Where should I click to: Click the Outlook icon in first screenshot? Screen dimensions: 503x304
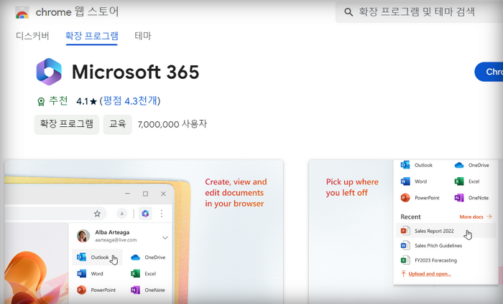[x=81, y=257]
